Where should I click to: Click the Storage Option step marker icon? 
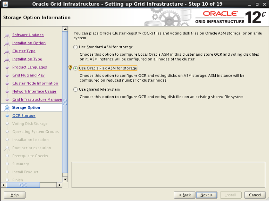tap(7, 108)
